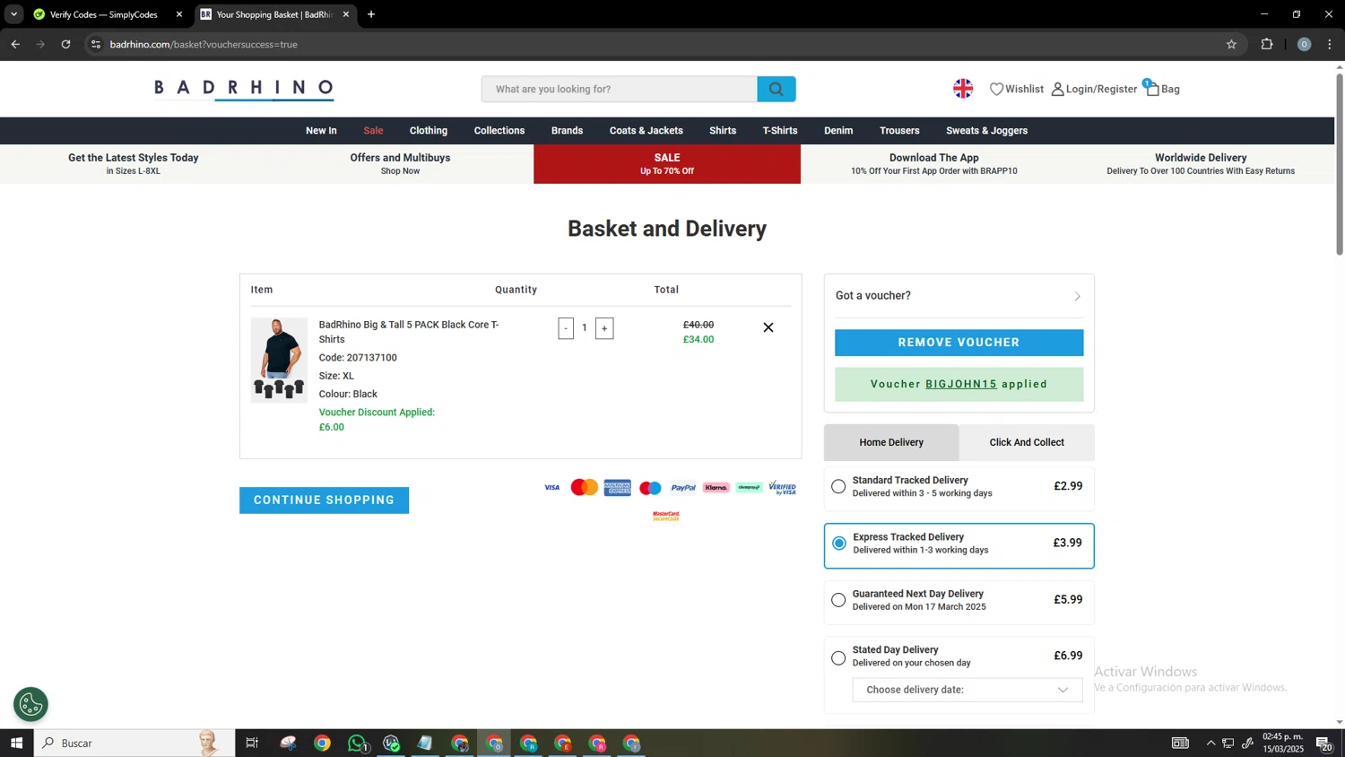Remove the T-shirt pack from basket

tap(768, 327)
